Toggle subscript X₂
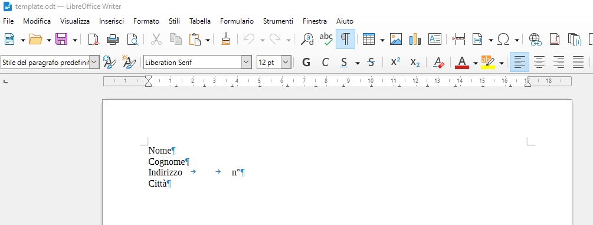 [415, 62]
